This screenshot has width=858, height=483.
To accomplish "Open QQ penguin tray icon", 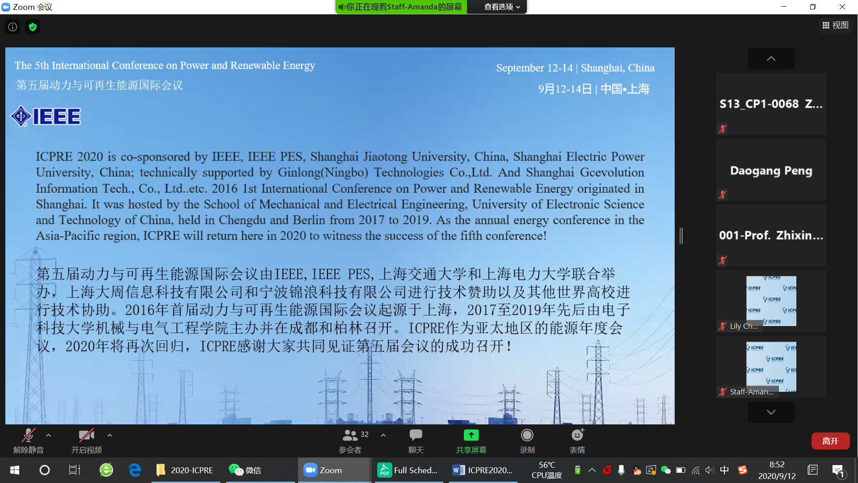I will coord(636,470).
